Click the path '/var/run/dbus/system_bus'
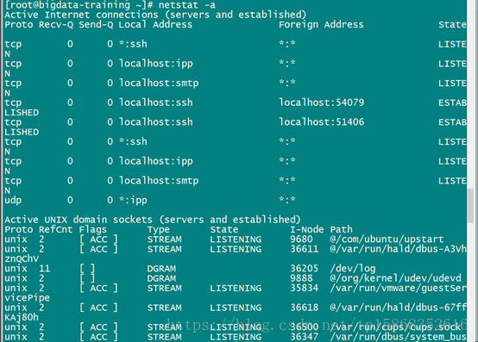The width and height of the screenshot is (478, 342). tap(398, 337)
